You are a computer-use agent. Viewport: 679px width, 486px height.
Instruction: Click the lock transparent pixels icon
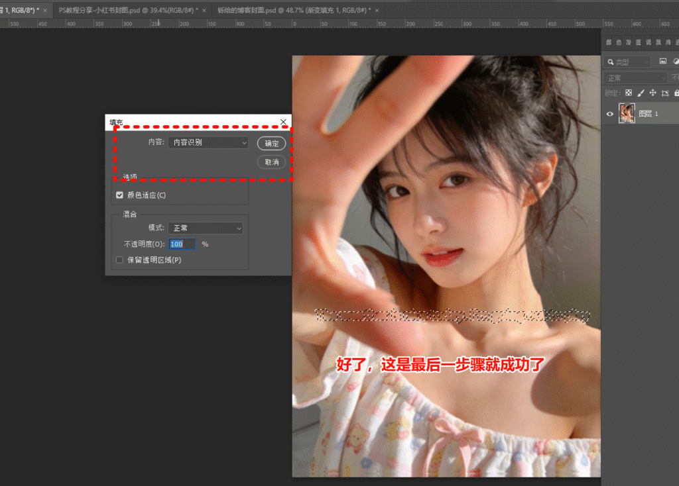pyautogui.click(x=629, y=93)
